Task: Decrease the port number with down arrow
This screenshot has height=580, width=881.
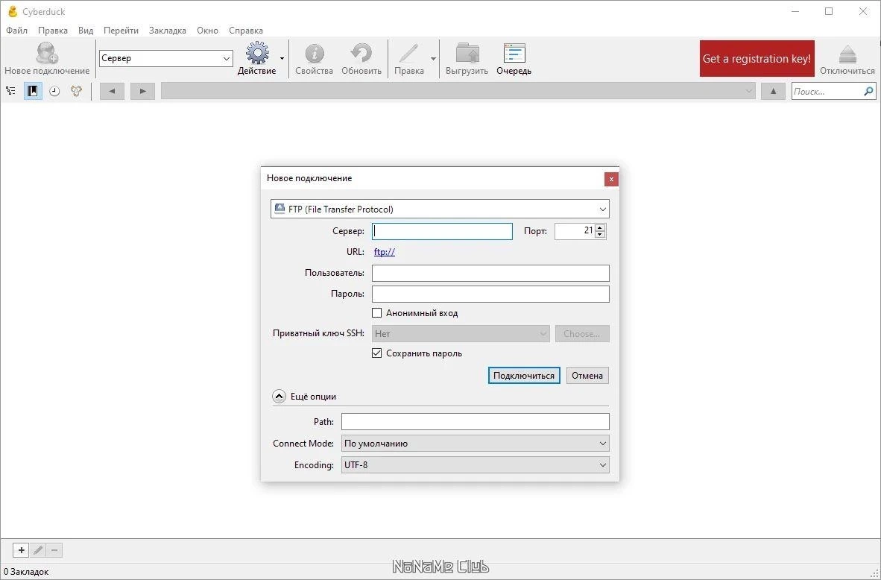Action: pyautogui.click(x=600, y=235)
